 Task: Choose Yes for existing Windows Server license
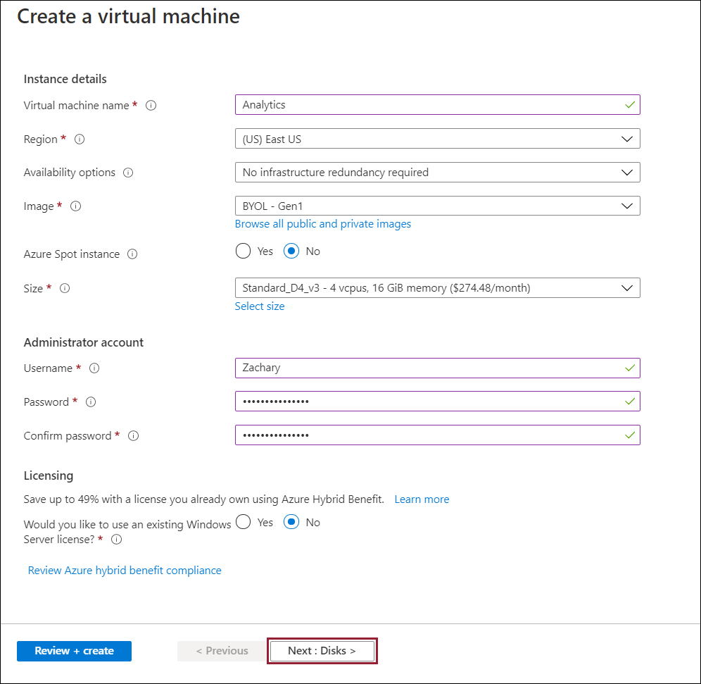click(243, 523)
